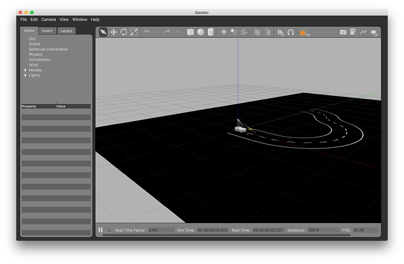Open the orange view angle dropdown
The height and width of the screenshot is (264, 404).
[x=304, y=33]
